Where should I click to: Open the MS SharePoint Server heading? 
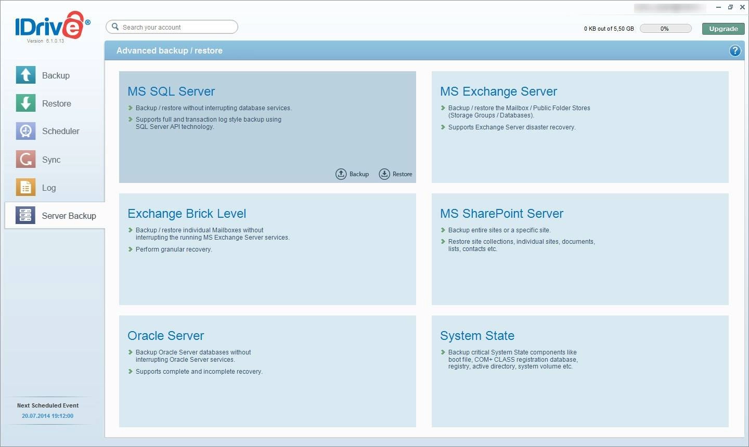(x=501, y=214)
